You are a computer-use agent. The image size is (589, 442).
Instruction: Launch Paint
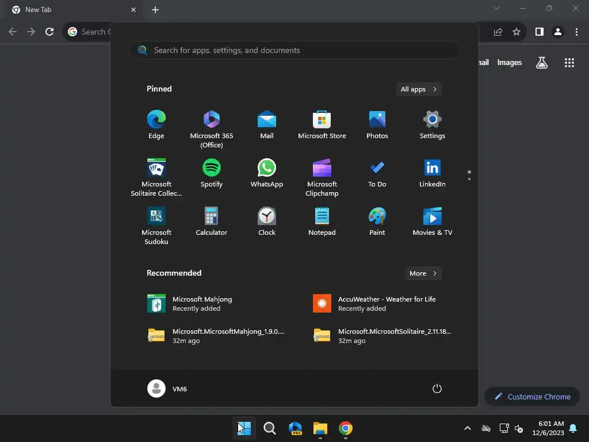pyautogui.click(x=377, y=221)
